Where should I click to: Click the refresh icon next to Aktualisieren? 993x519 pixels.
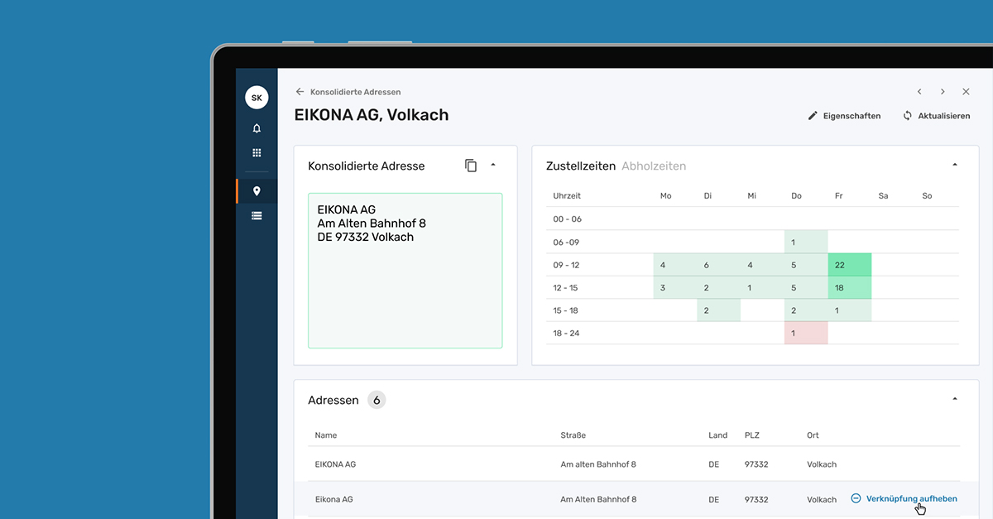click(908, 116)
